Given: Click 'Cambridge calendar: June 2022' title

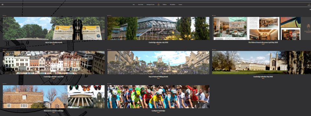Looking at the screenshot, I should pos(53,77).
